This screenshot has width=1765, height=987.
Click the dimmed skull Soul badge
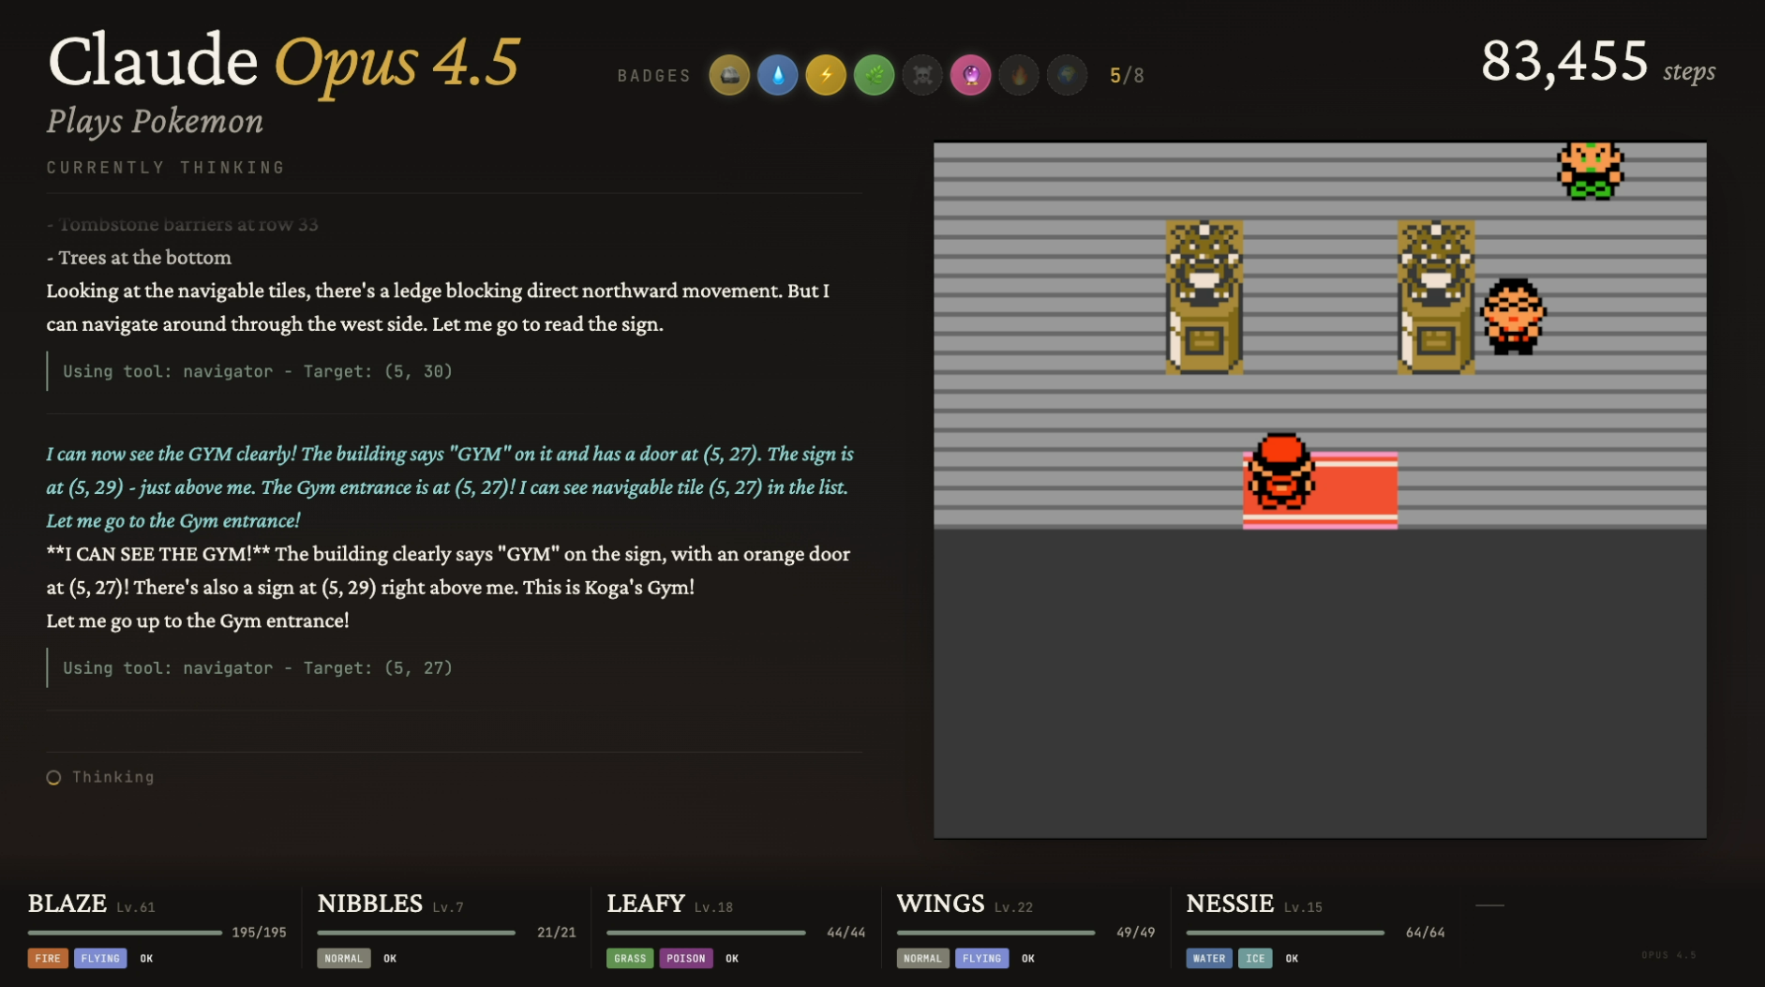point(922,75)
